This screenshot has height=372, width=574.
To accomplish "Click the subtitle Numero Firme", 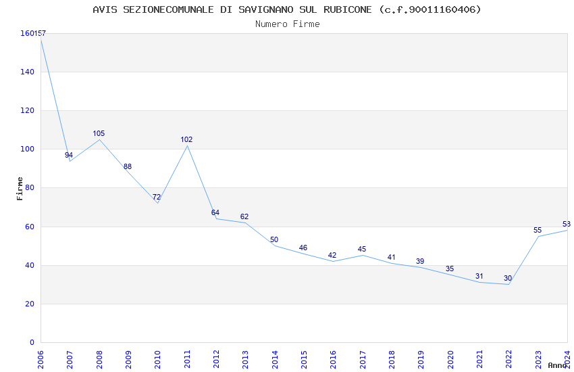I will (288, 24).
